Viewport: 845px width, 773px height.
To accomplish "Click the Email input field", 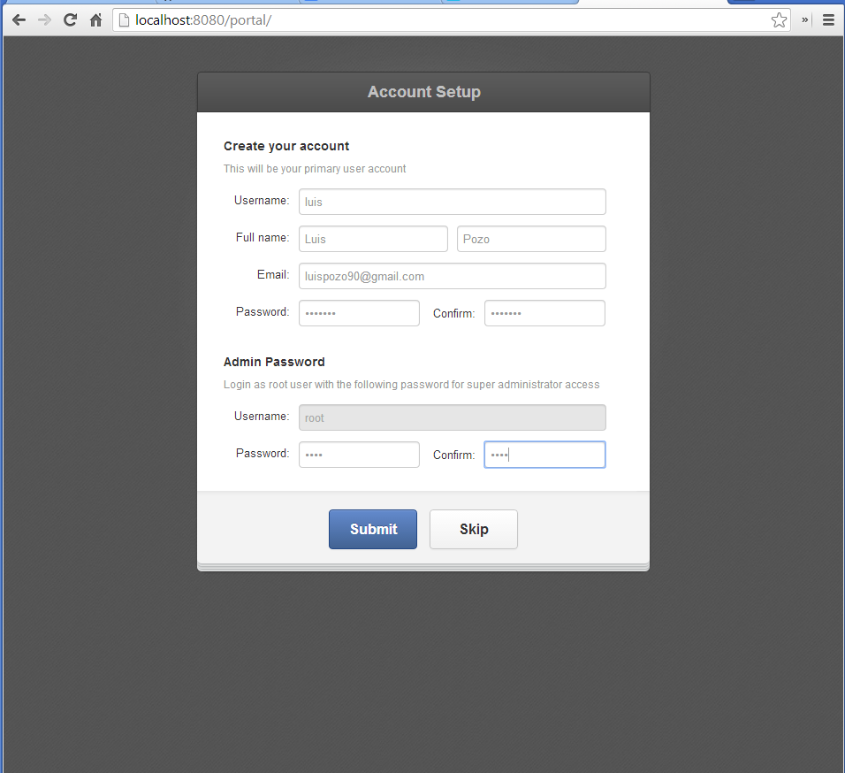I will pyautogui.click(x=452, y=276).
